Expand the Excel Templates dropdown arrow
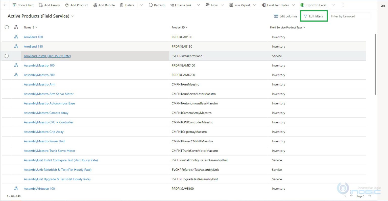This screenshot has height=201, width=388. click(x=293, y=5)
